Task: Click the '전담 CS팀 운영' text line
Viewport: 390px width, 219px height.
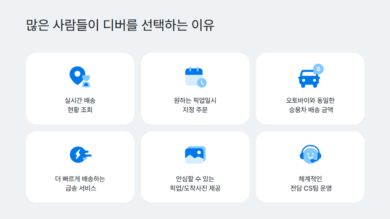Action: 310,188
